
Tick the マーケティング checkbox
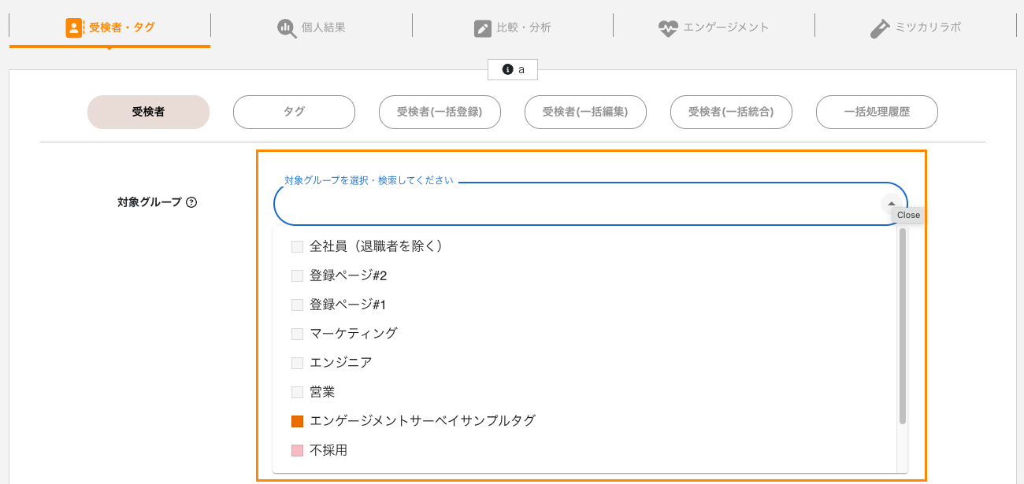(x=297, y=334)
